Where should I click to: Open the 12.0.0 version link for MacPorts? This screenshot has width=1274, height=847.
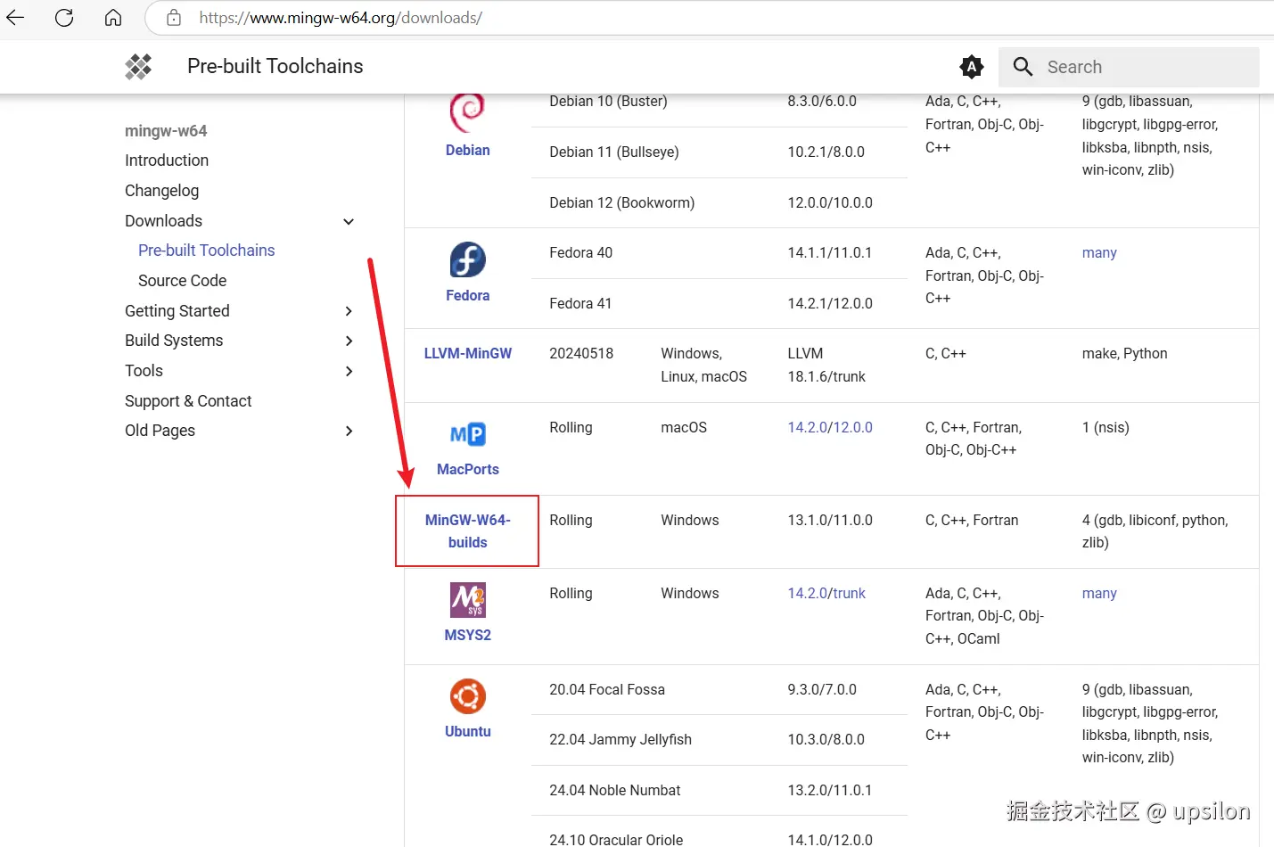(852, 428)
